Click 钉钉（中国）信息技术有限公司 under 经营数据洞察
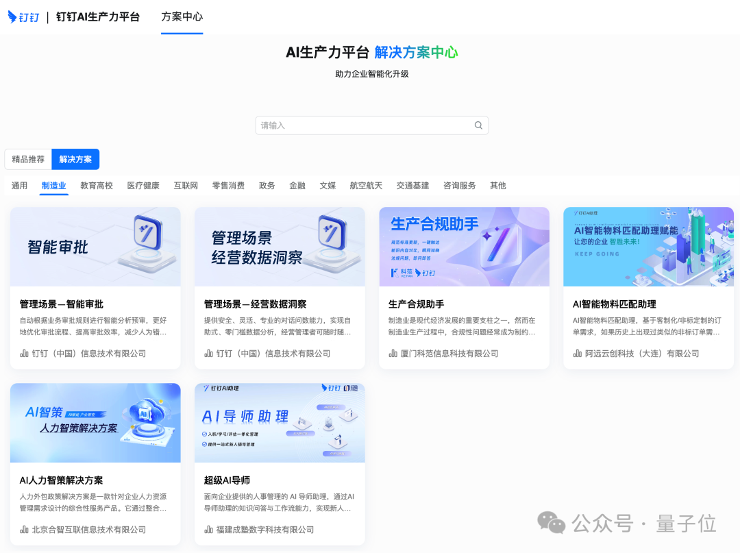 [273, 354]
